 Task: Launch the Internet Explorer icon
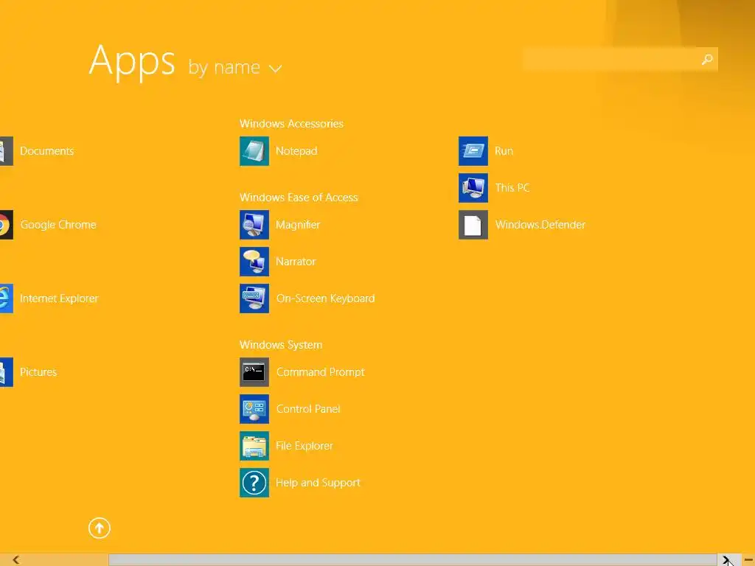click(x=6, y=298)
